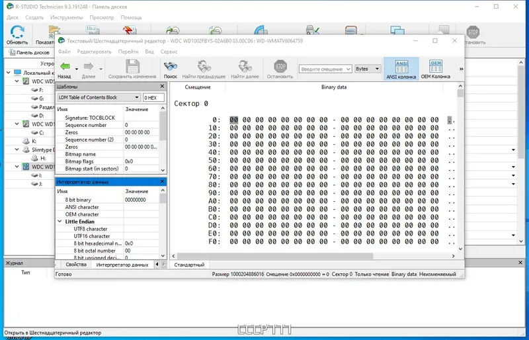Close the Шаблоны panel
The height and width of the screenshot is (340, 529).
click(162, 87)
